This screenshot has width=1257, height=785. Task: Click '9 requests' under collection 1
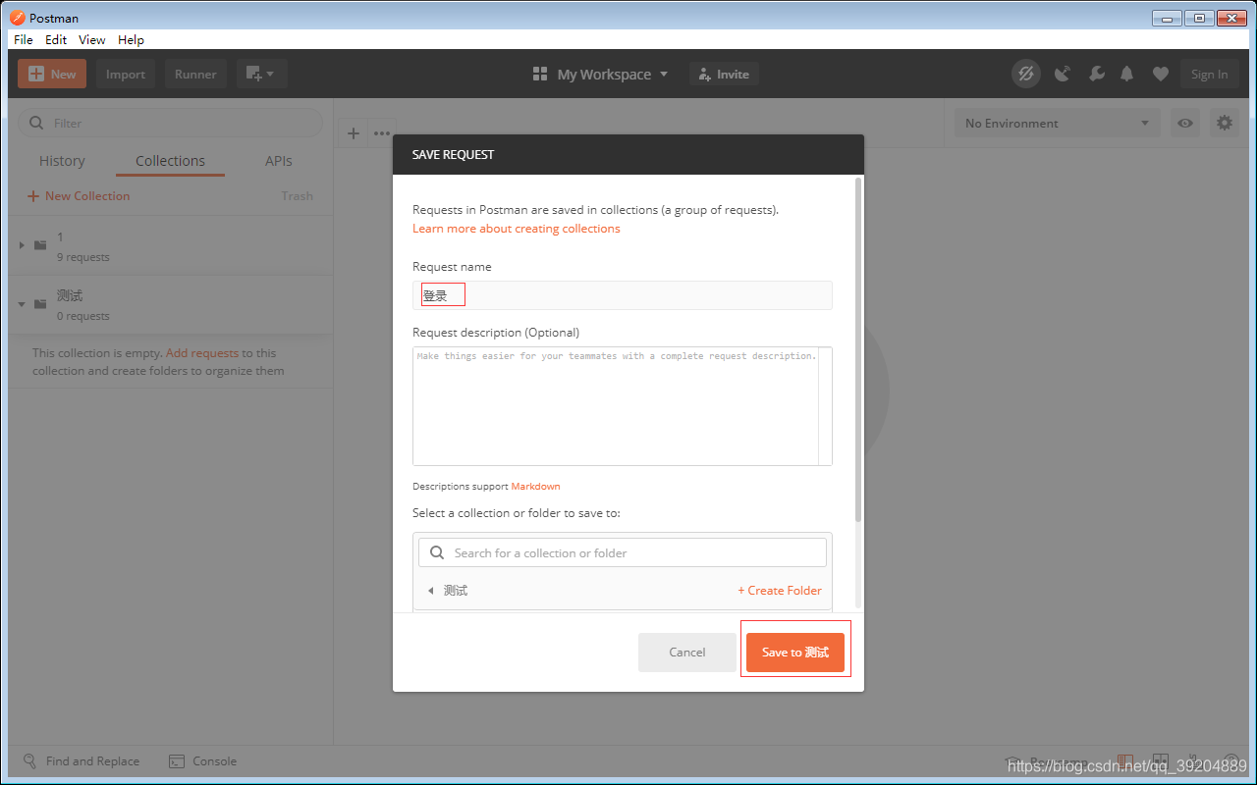[x=83, y=257]
